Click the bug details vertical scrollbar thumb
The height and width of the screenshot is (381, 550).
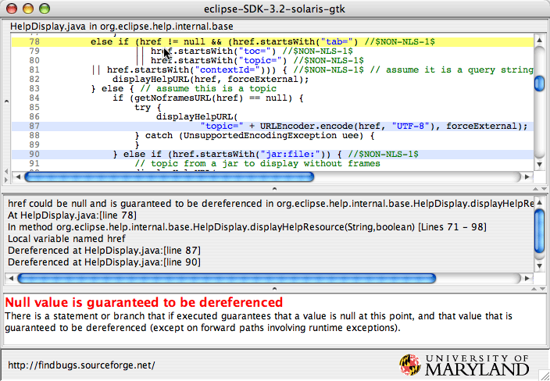[x=539, y=228]
